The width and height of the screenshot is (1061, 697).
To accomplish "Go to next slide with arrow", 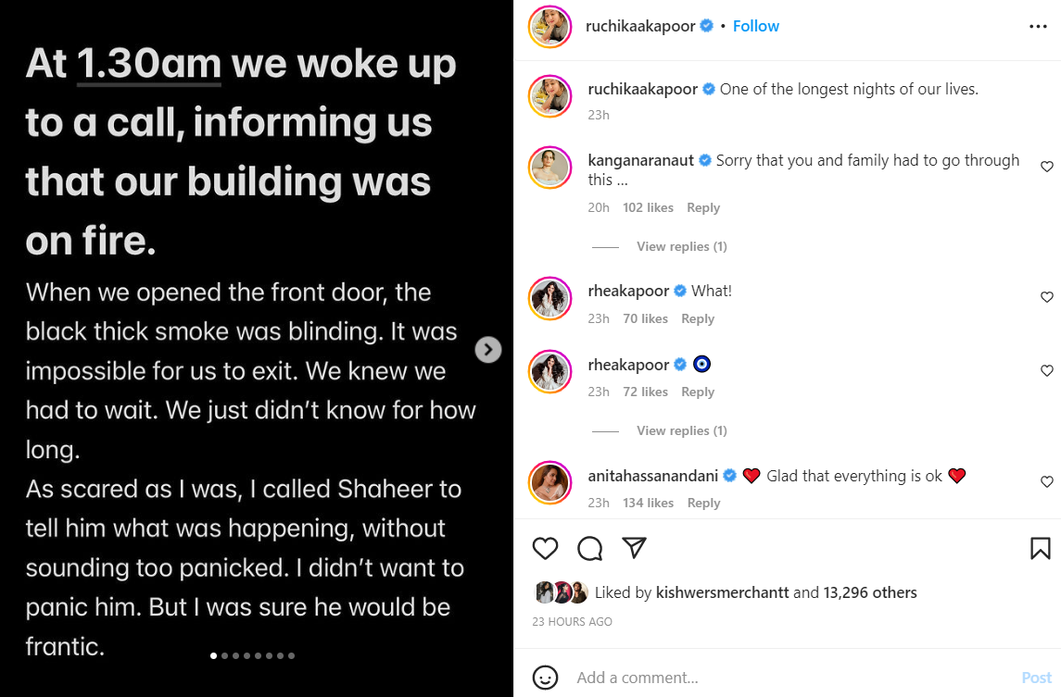I will coord(487,349).
